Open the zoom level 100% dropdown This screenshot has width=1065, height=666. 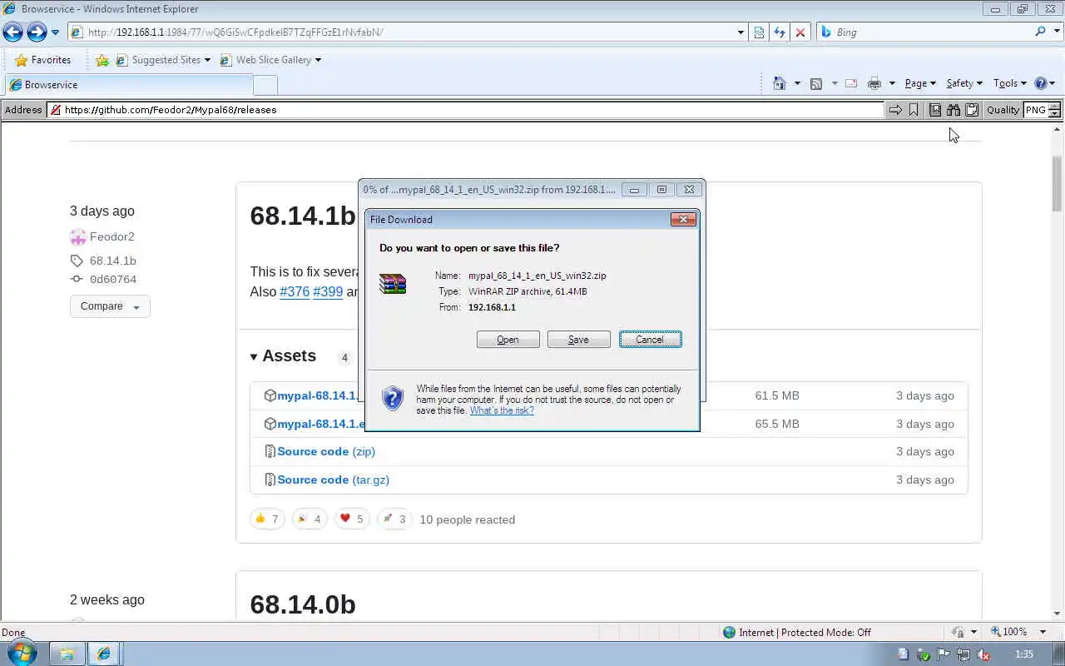tap(1043, 633)
